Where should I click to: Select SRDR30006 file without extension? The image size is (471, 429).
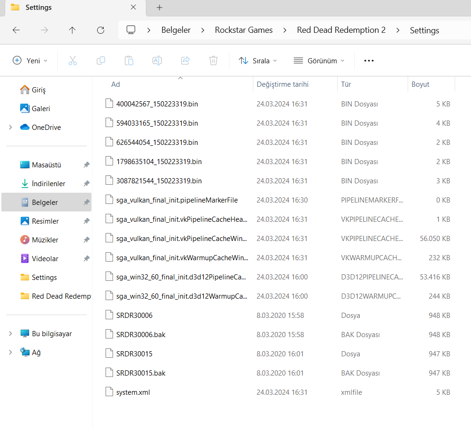tap(134, 315)
